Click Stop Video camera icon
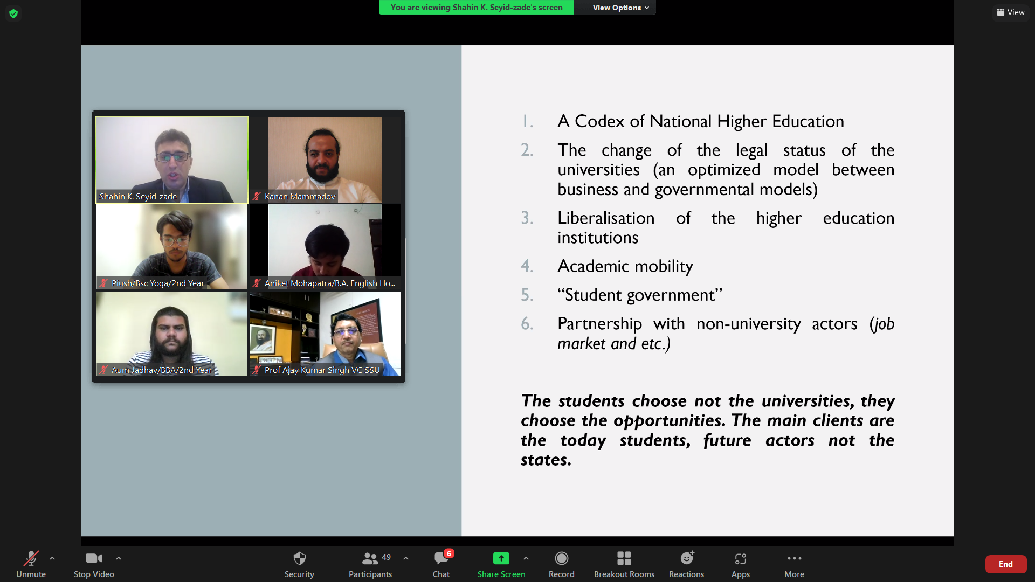1035x582 pixels. point(93,559)
